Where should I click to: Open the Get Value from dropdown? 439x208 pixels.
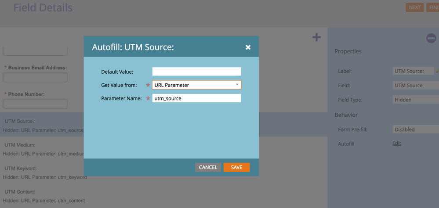coord(196,85)
